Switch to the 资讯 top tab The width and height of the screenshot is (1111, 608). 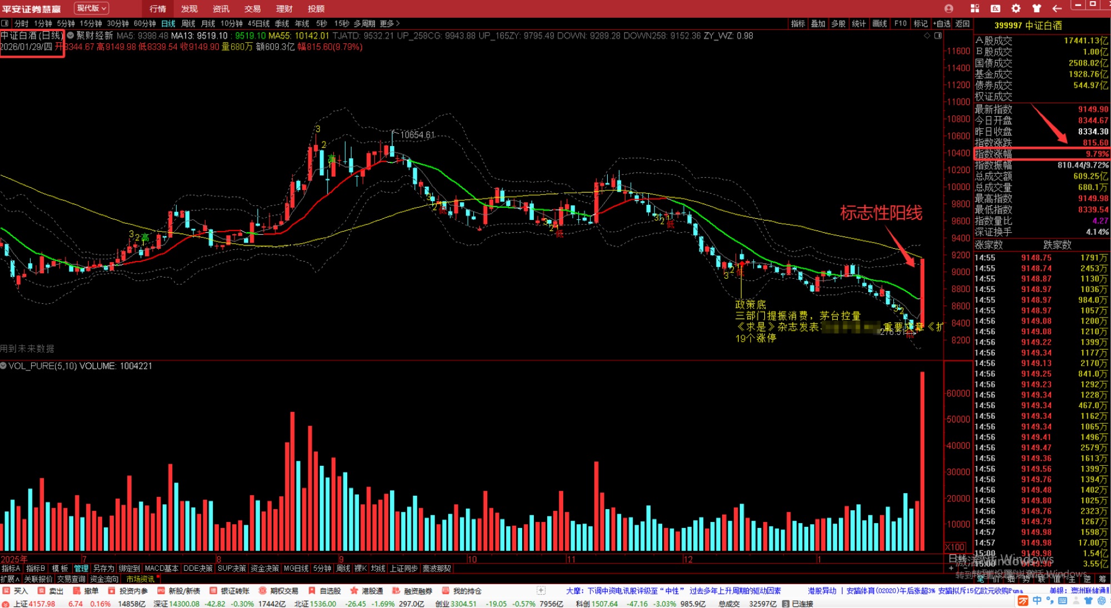(x=221, y=9)
